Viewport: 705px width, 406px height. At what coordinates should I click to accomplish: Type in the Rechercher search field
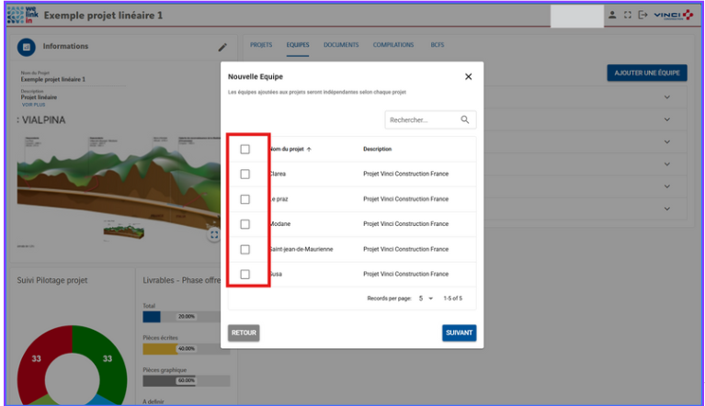421,119
